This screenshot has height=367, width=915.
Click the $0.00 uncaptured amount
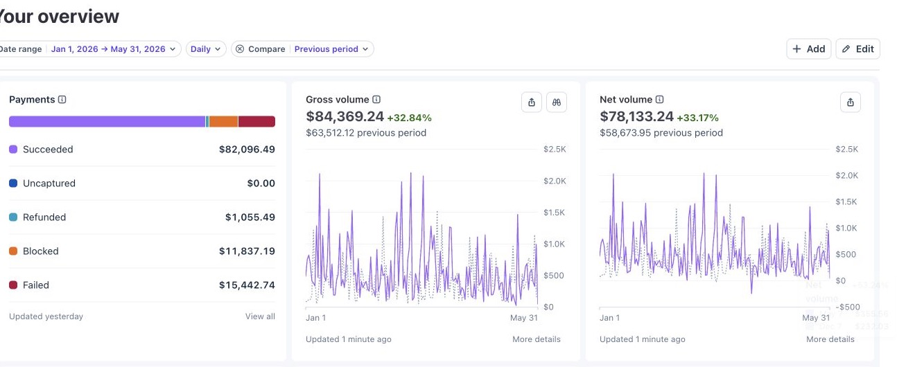(x=261, y=183)
